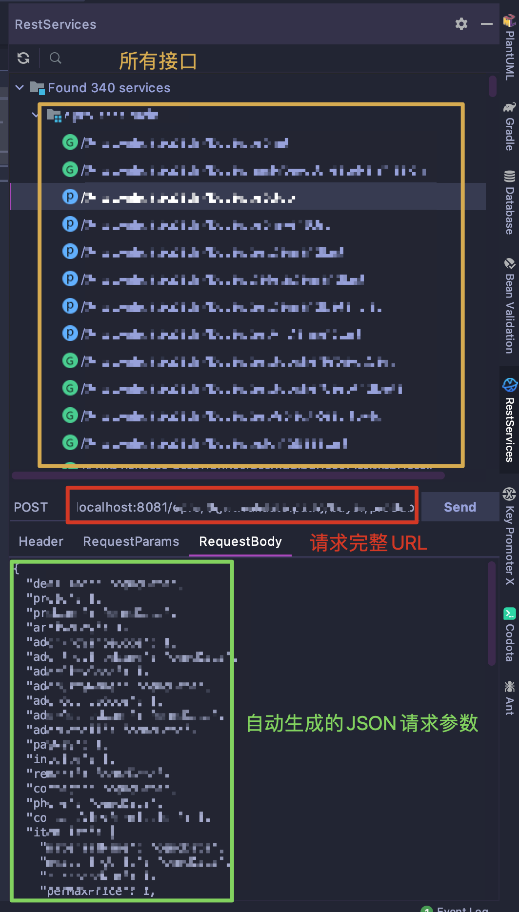Click inside the JSON request body editor
Image resolution: width=519 pixels, height=912 pixels.
[x=249, y=729]
